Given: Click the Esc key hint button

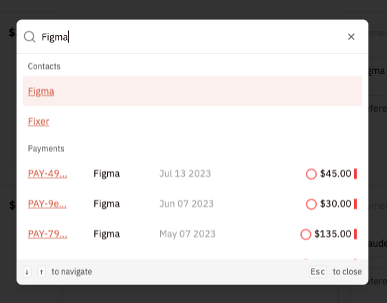Looking at the screenshot, I should pyautogui.click(x=318, y=271).
